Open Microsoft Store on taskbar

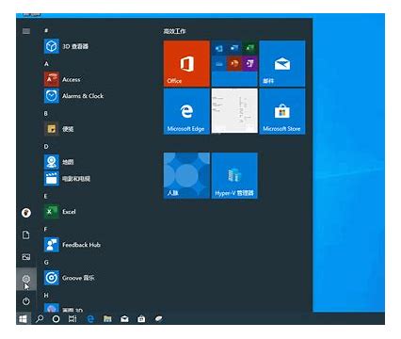point(141,319)
